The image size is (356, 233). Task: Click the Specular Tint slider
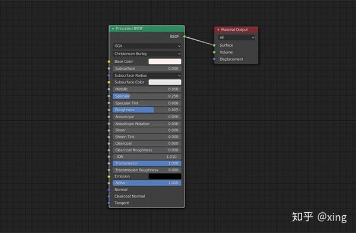point(147,103)
